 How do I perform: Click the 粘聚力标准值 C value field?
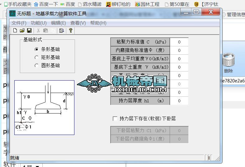[x=179, y=42]
